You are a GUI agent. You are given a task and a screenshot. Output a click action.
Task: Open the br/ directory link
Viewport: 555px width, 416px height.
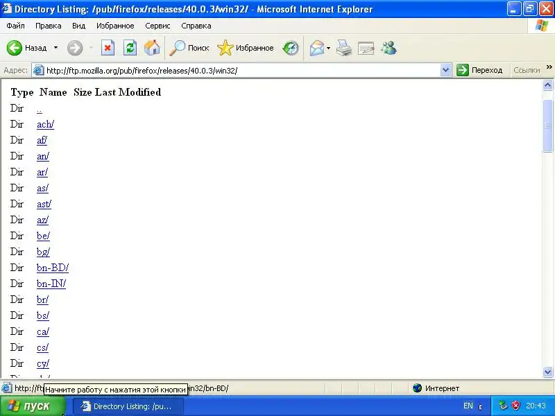[42, 300]
